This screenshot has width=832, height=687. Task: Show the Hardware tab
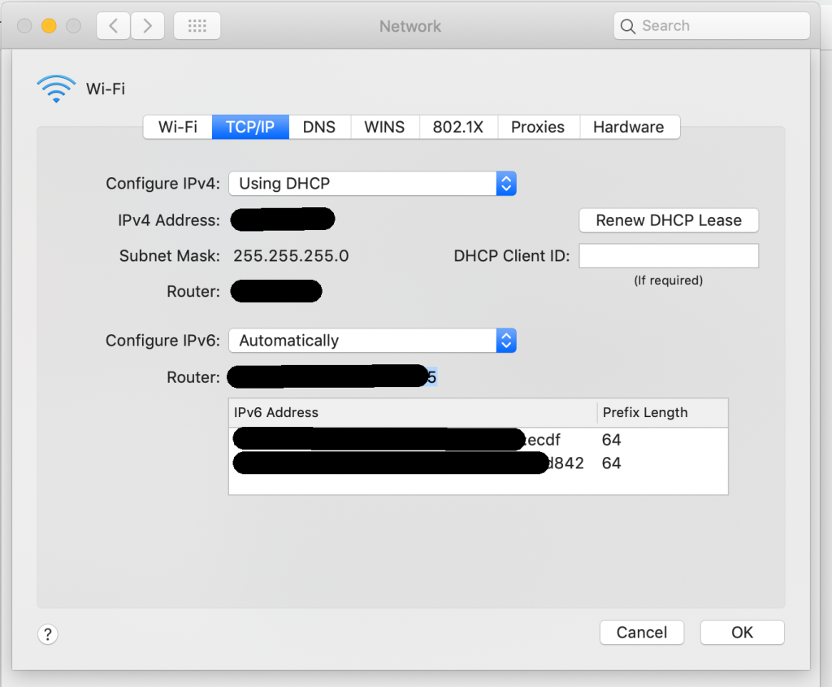coord(628,127)
